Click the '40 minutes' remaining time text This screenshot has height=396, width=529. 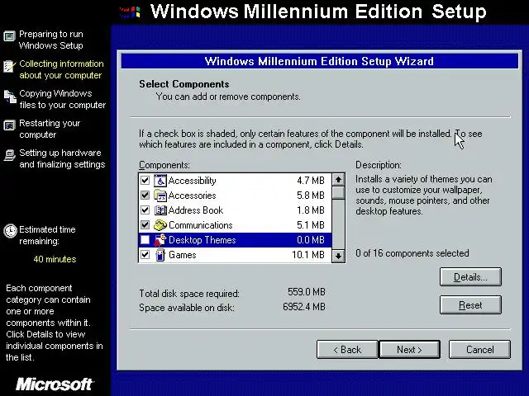pos(55,259)
